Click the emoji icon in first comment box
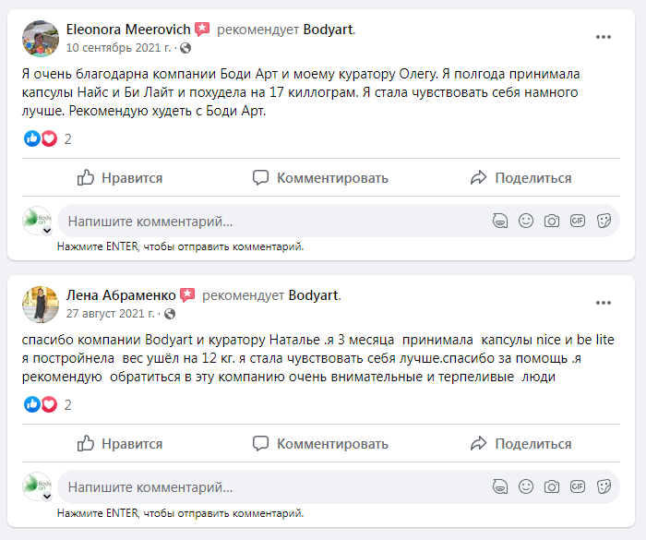 [526, 221]
